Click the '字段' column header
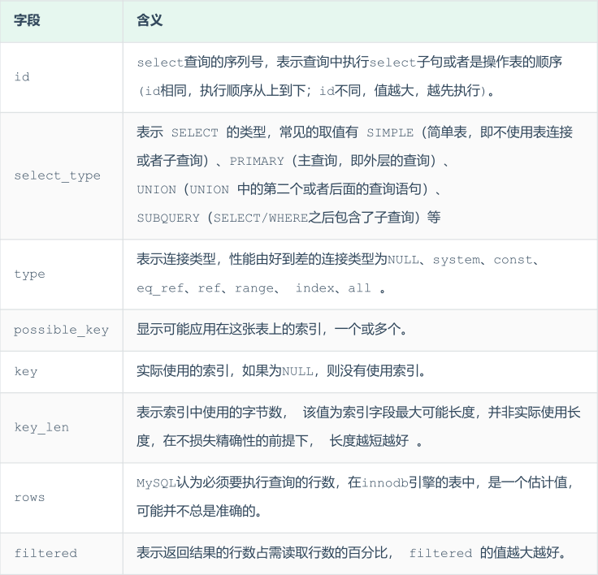Screen dimensions: 598x575 (62, 21)
